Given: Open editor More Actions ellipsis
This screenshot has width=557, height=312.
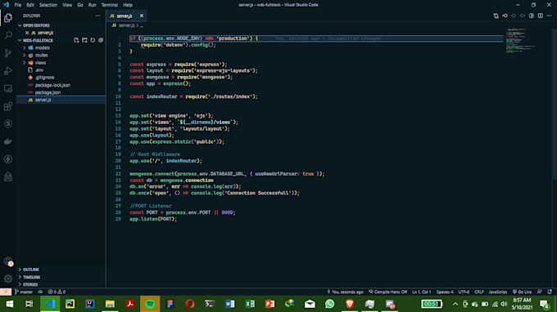Looking at the screenshot, I should (549, 16).
